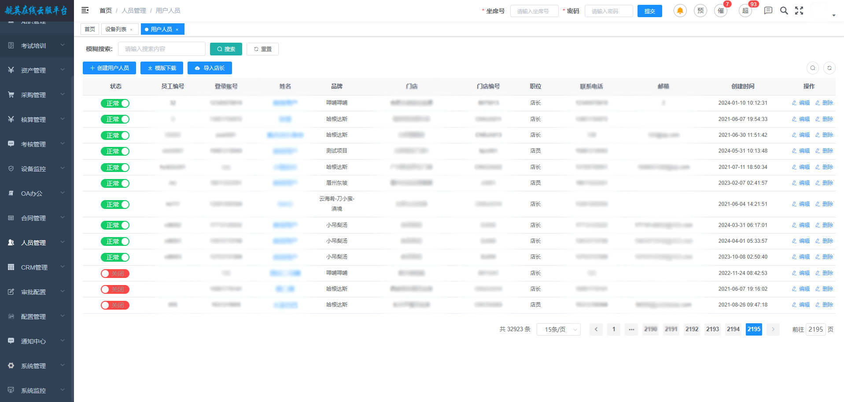Open the notification bell icon
The height and width of the screenshot is (402, 844).
click(x=680, y=11)
